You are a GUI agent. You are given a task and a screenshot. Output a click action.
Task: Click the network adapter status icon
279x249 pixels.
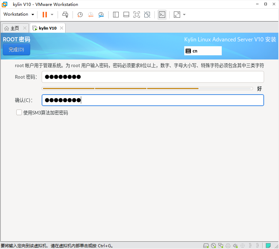click(x=221, y=246)
